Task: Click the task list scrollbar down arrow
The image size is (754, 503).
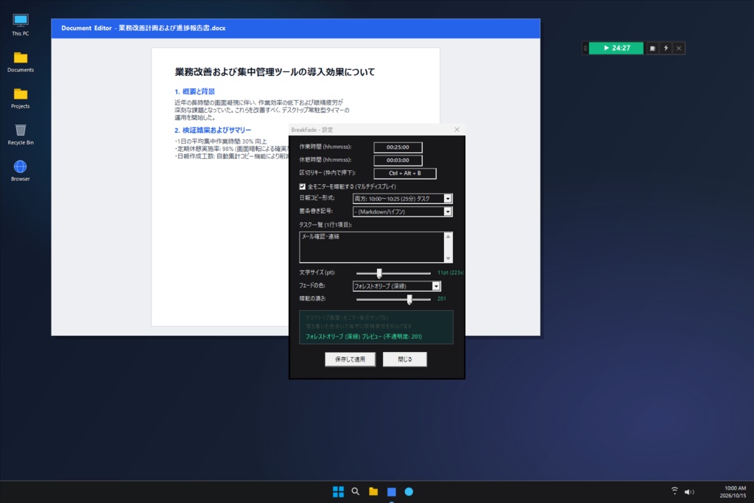Action: (448, 258)
